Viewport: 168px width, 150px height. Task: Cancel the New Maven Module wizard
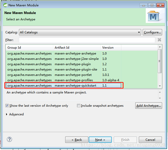150,140
